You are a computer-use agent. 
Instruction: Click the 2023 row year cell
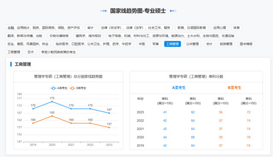pos(140,112)
